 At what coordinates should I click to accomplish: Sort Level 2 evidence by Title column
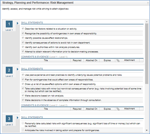[x=46, y=109]
